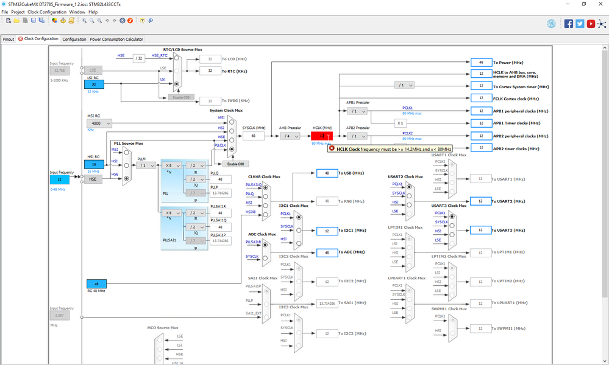Select PLLCLK in System Clock Mux
This screenshot has width=609, height=365.
[x=232, y=149]
